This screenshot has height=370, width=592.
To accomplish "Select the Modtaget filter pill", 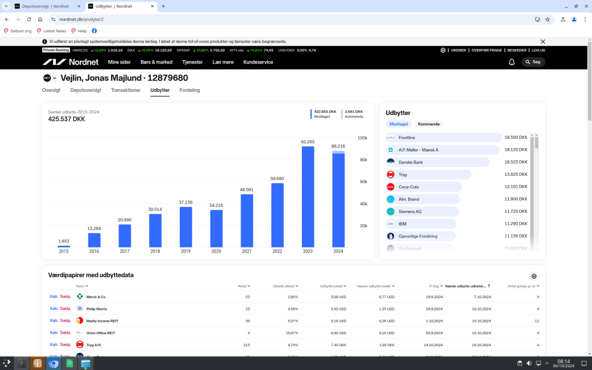I will coord(399,124).
